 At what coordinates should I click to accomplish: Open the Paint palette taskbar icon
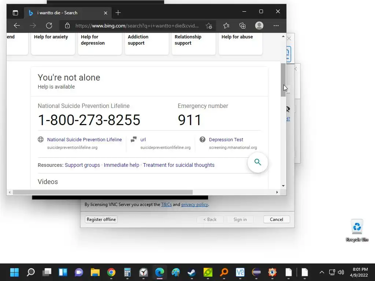pos(175,272)
